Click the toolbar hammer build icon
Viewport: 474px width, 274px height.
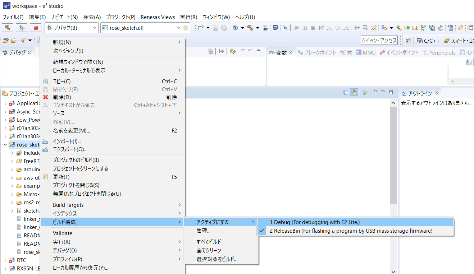250,28
